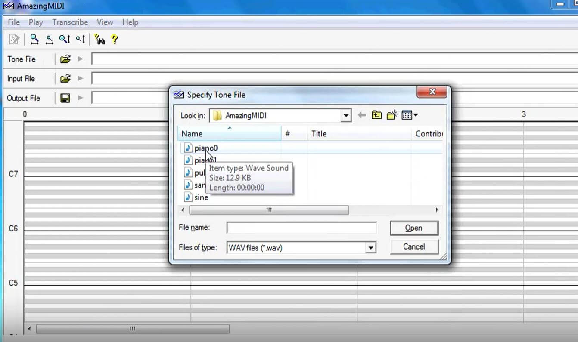Viewport: 578px width, 342px height.
Task: Click the Title column header
Action: tap(359, 134)
